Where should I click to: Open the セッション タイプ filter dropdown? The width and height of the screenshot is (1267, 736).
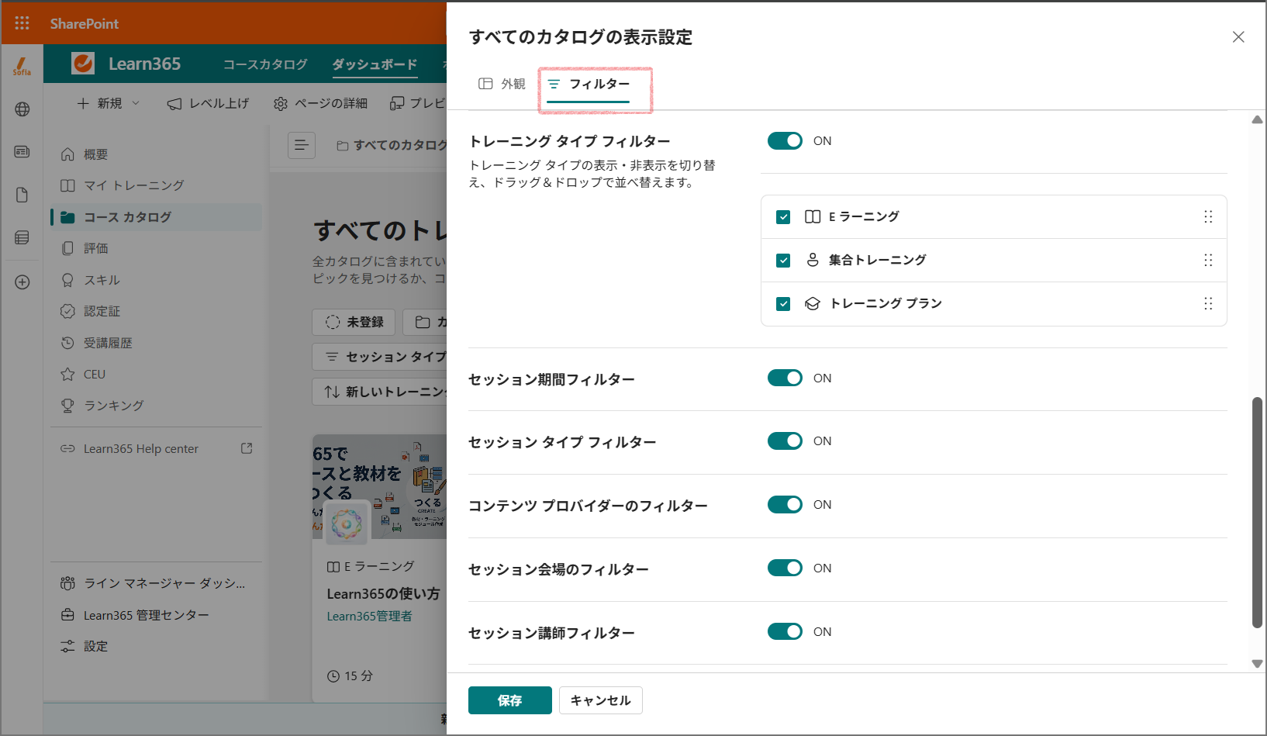click(x=380, y=357)
